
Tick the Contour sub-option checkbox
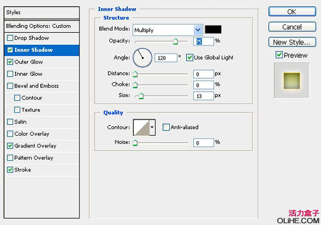[17, 98]
